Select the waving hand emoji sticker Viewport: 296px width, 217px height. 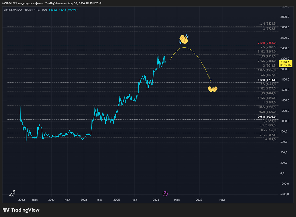pyautogui.click(x=184, y=39)
